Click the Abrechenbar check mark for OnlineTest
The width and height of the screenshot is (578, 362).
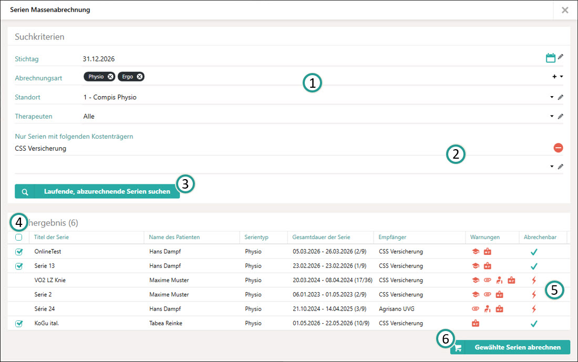coord(534,252)
